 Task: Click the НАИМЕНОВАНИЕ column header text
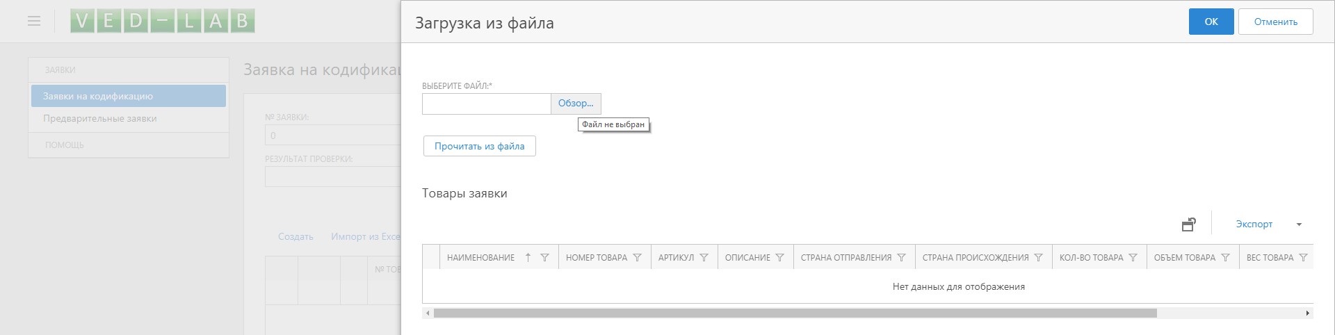pyautogui.click(x=481, y=258)
